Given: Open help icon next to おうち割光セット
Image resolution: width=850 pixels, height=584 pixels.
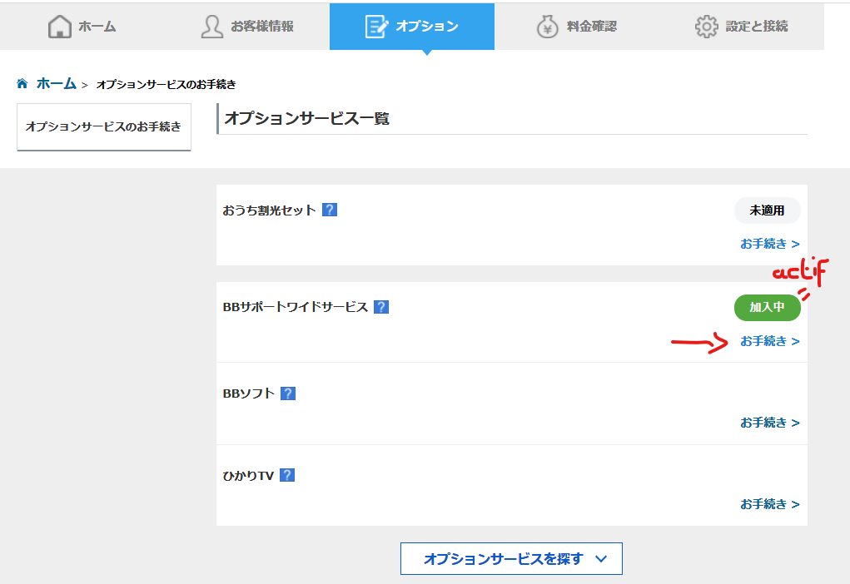Looking at the screenshot, I should point(330,210).
